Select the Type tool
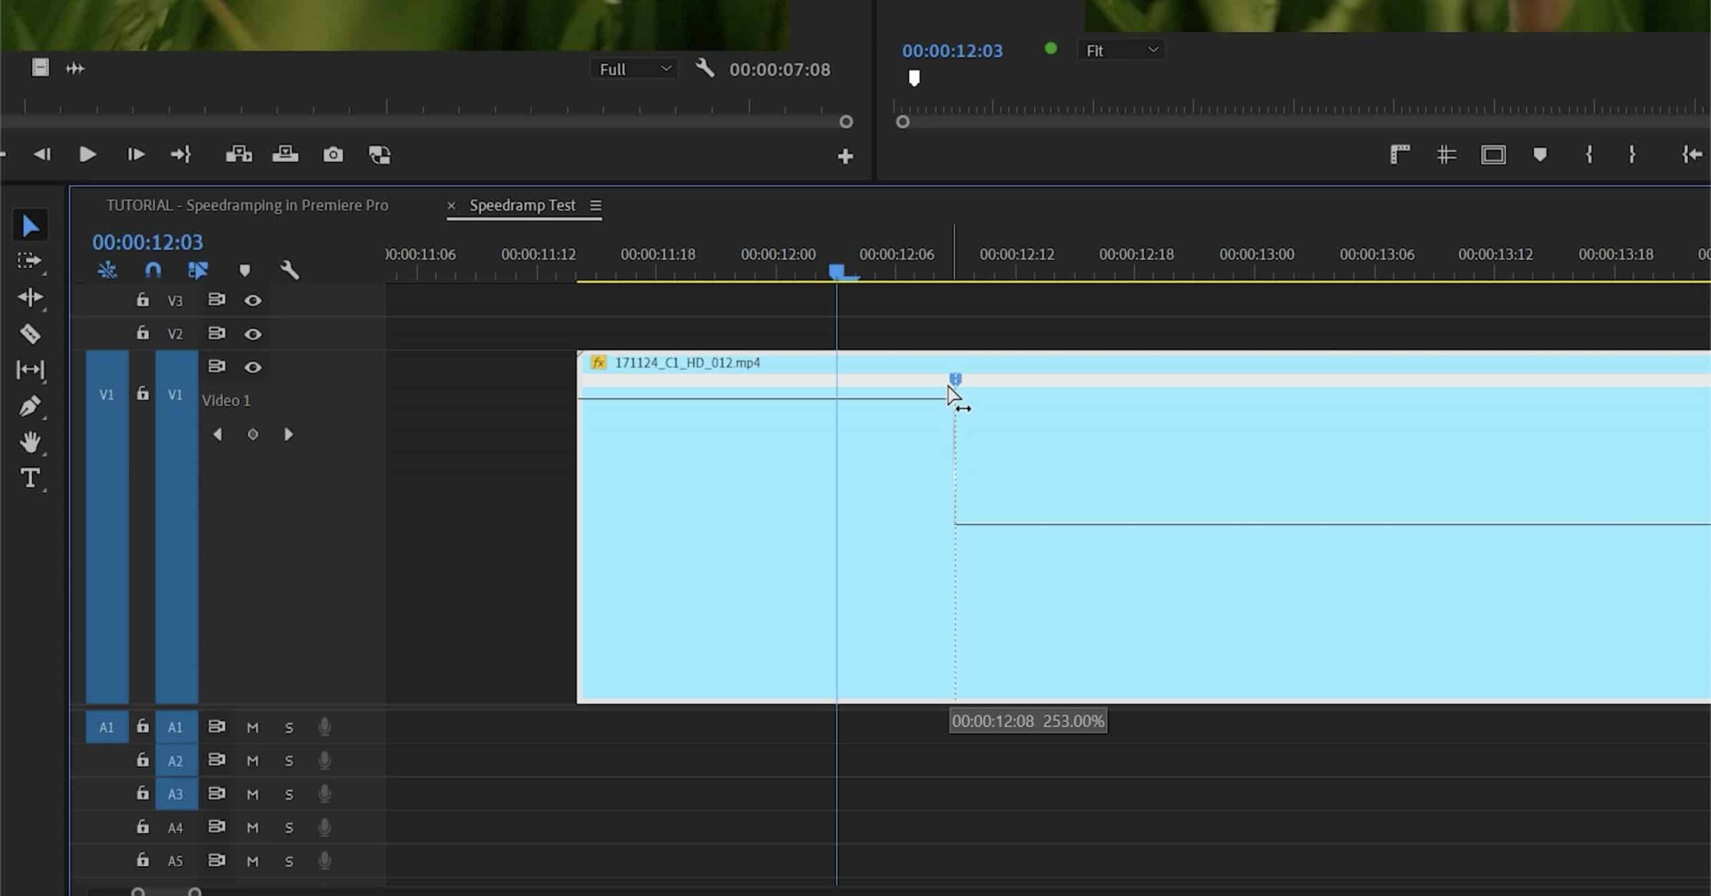The image size is (1711, 896). [x=30, y=478]
